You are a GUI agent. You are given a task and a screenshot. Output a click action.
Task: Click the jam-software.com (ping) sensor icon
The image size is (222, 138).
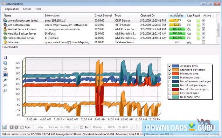(x=5, y=20)
